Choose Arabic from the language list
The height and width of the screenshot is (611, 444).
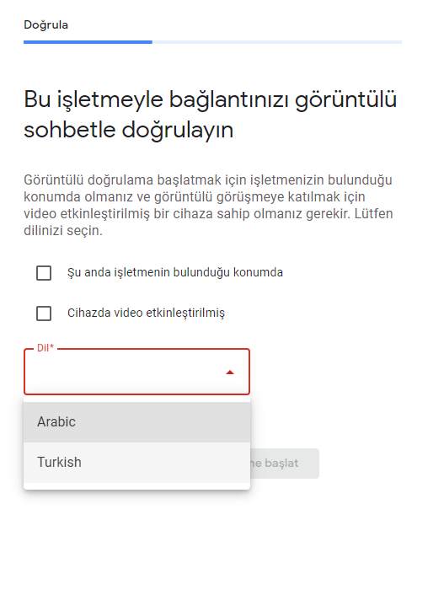point(136,422)
